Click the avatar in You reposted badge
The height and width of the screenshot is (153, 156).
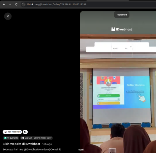tap(6, 132)
